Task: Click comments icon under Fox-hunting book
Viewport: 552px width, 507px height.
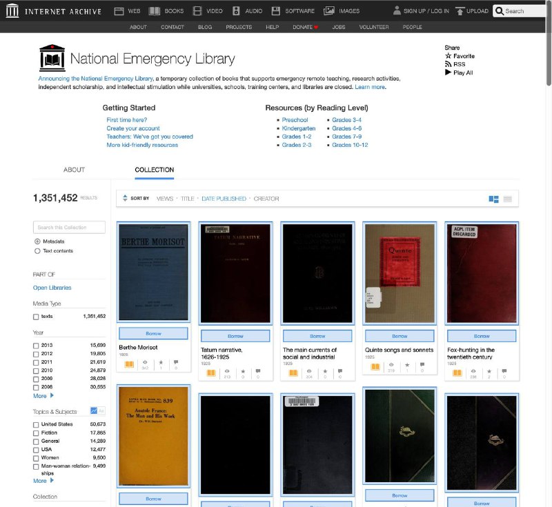Action: click(x=504, y=371)
